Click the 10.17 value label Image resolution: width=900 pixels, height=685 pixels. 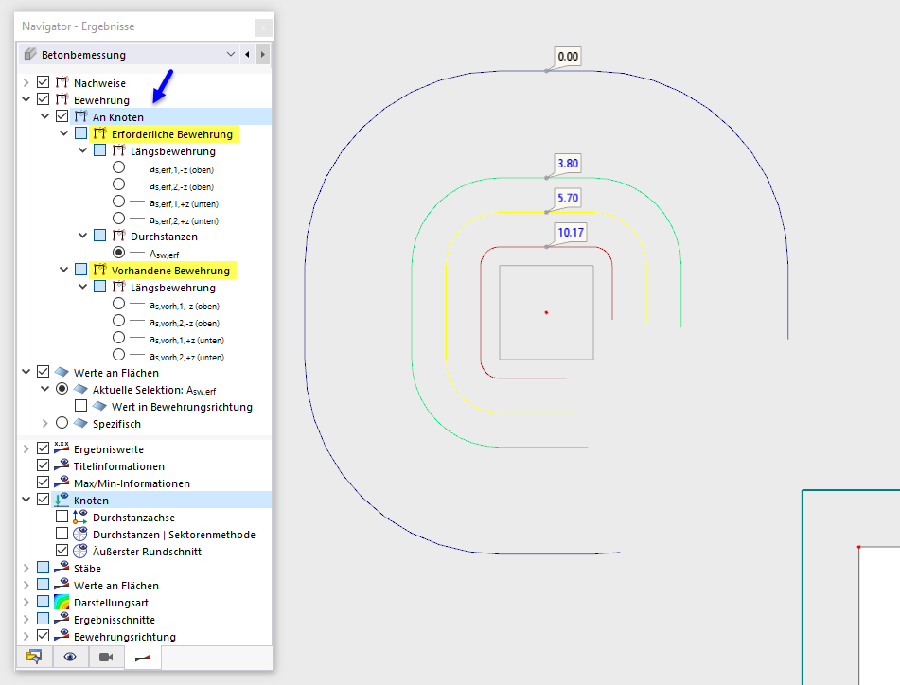571,233
